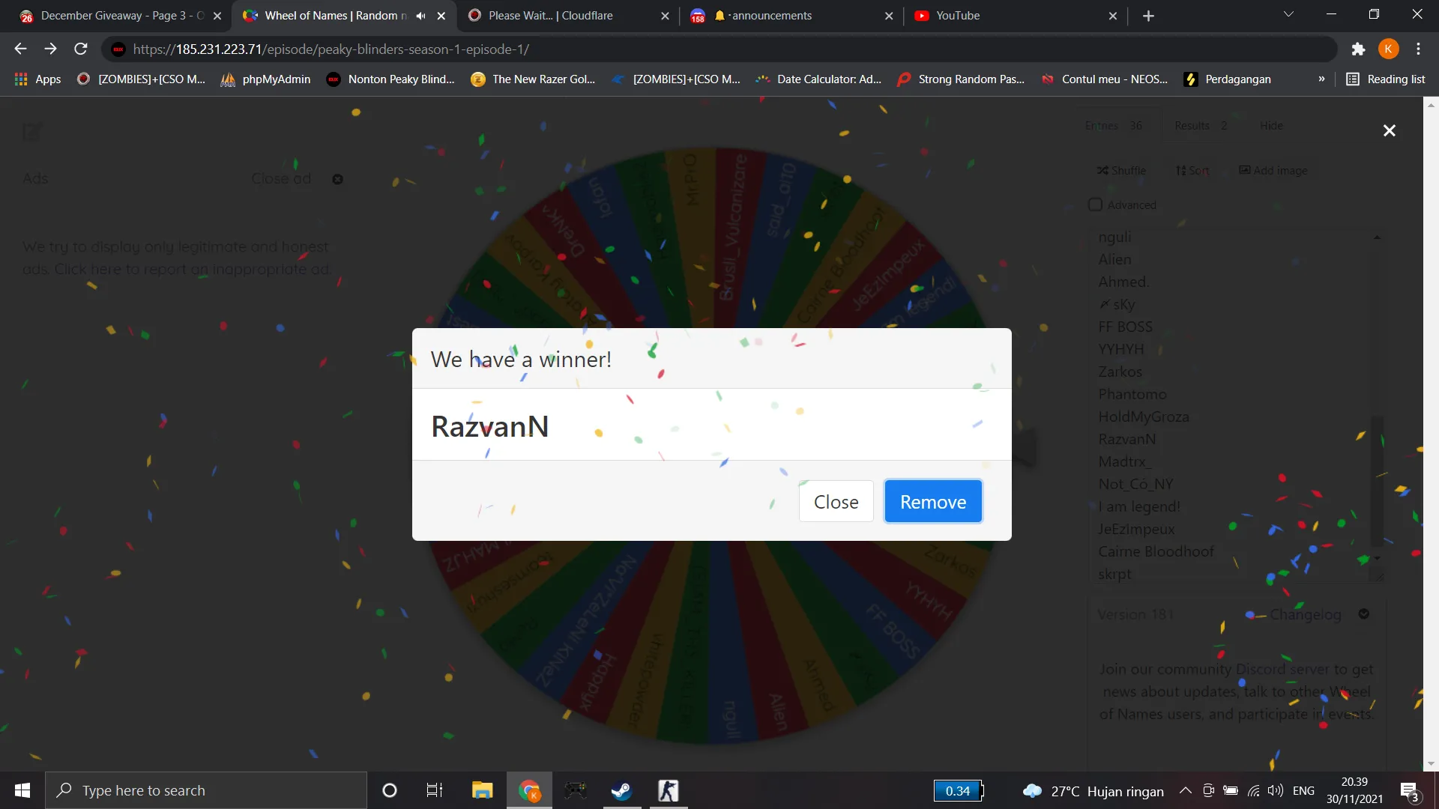Reload the current page

pyautogui.click(x=81, y=49)
